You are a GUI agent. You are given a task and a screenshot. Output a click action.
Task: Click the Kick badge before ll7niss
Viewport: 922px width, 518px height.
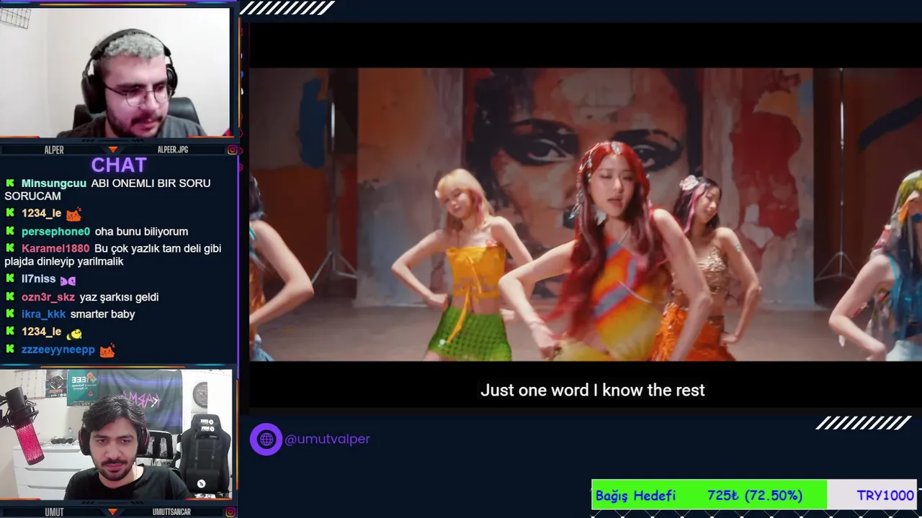tap(10, 279)
